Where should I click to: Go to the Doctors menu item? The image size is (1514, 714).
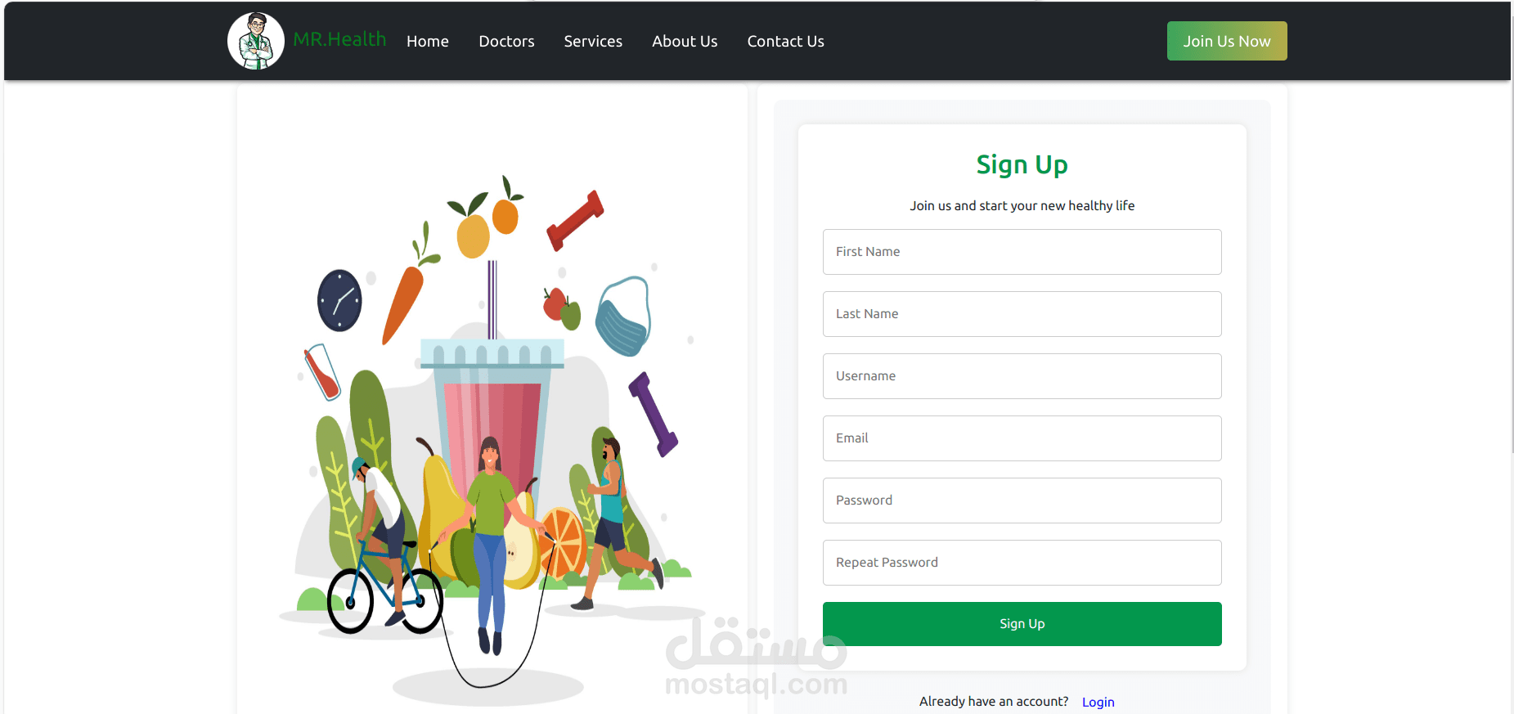coord(506,41)
